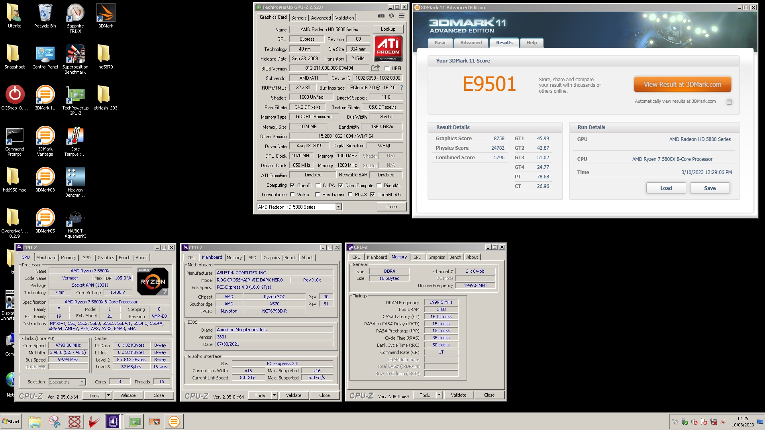Open Graphics tab in Memory CPU-Z window
This screenshot has width=765, height=430.
pyautogui.click(x=436, y=257)
